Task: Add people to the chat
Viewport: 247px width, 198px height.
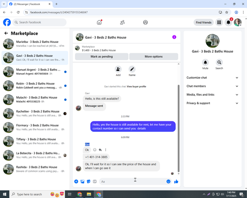Action: click(118, 69)
